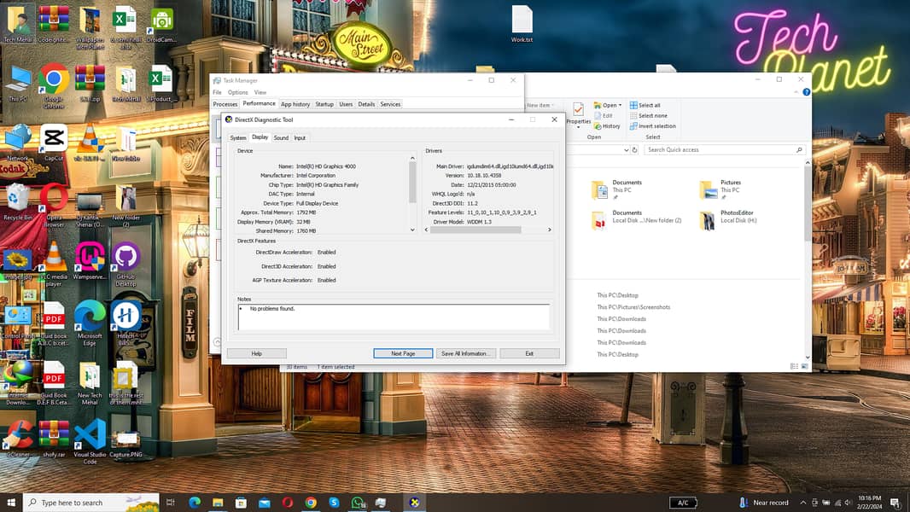This screenshot has height=512, width=910.
Task: Expand the Open dropdown in Explorer ribbon
Action: (x=621, y=106)
